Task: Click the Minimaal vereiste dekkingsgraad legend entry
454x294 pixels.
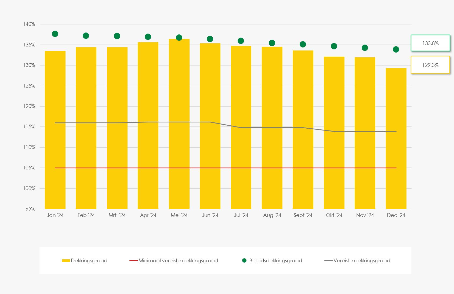Action: (174, 260)
